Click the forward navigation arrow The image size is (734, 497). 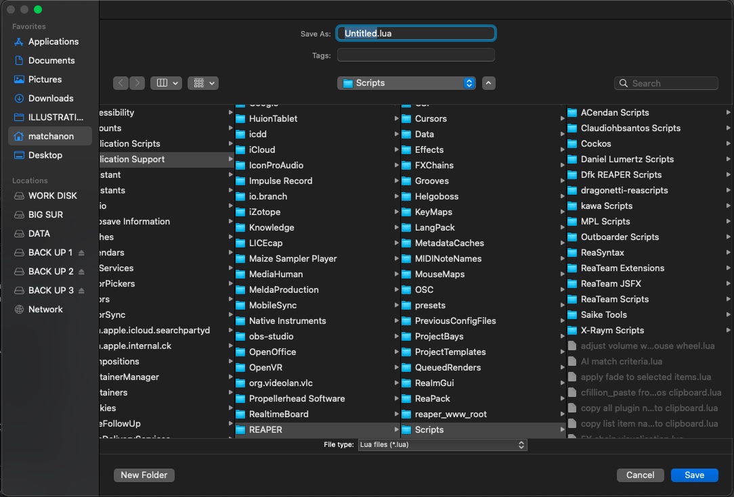tap(137, 83)
